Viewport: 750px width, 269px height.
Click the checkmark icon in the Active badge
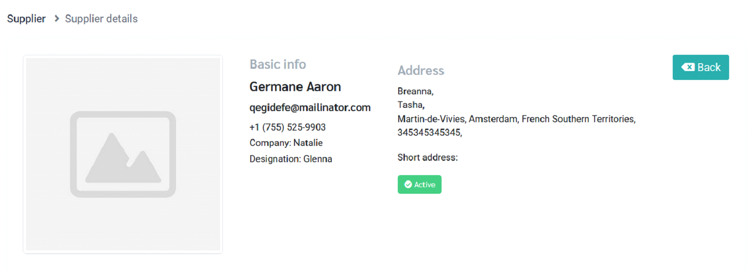coord(408,184)
